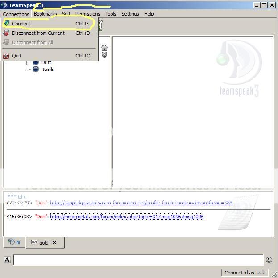The image size is (278, 278).
Task: Select user Drift in channel tree
Action: click(46, 62)
